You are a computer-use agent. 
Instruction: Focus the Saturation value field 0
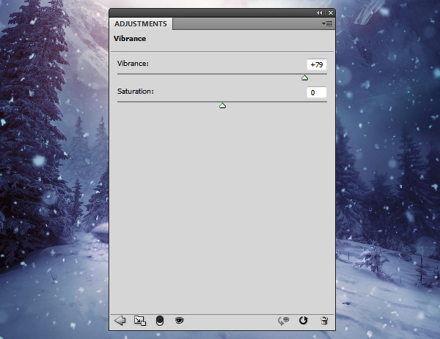tap(317, 92)
